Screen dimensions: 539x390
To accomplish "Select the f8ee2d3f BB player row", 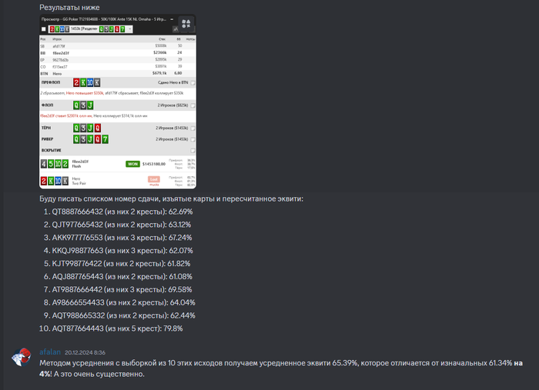I will [x=118, y=53].
